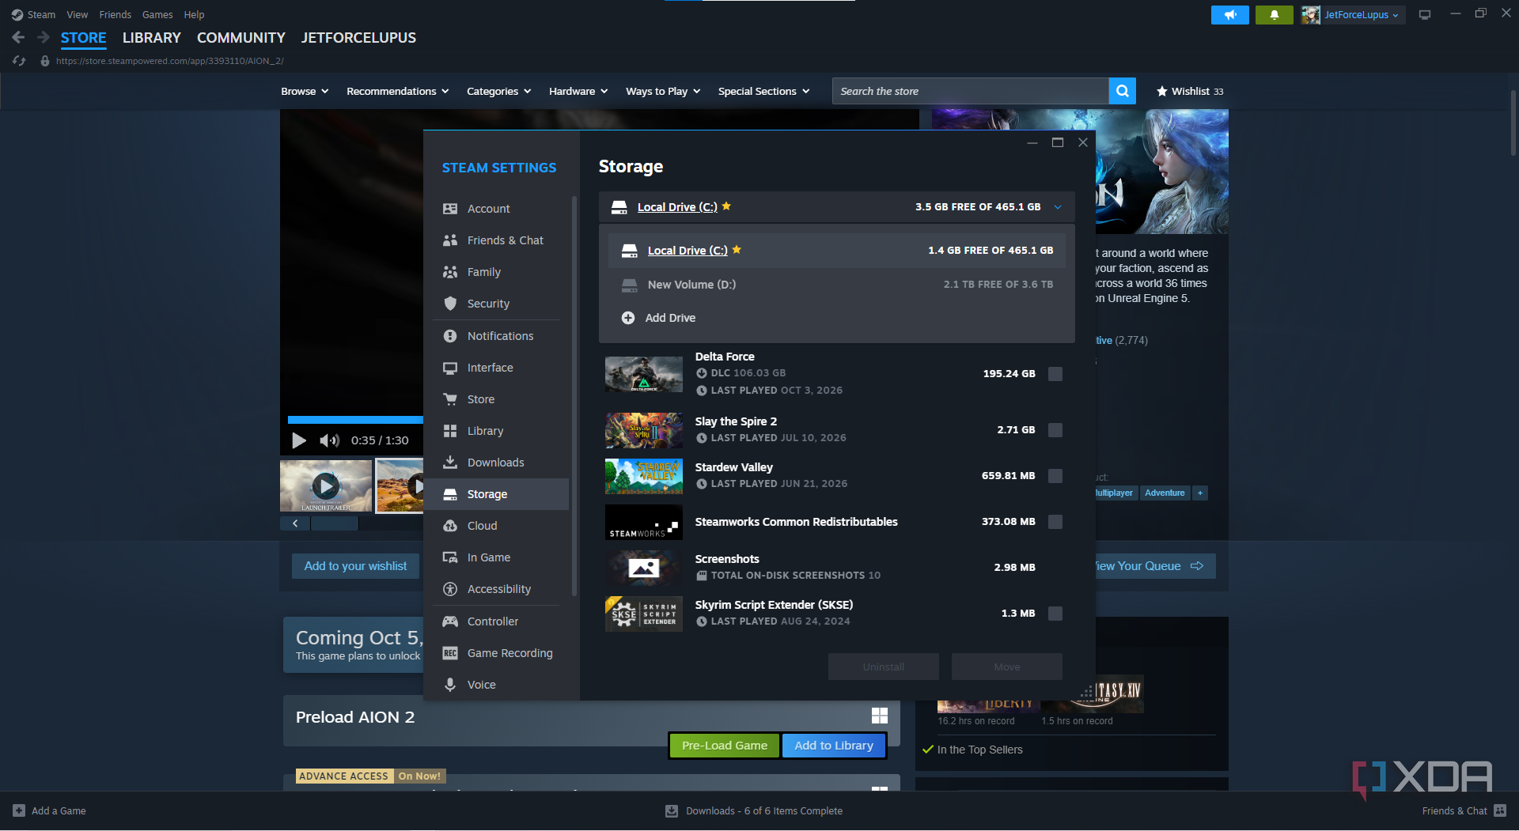Click the Add a Game plus icon
The image size is (1519, 831).
(19, 810)
